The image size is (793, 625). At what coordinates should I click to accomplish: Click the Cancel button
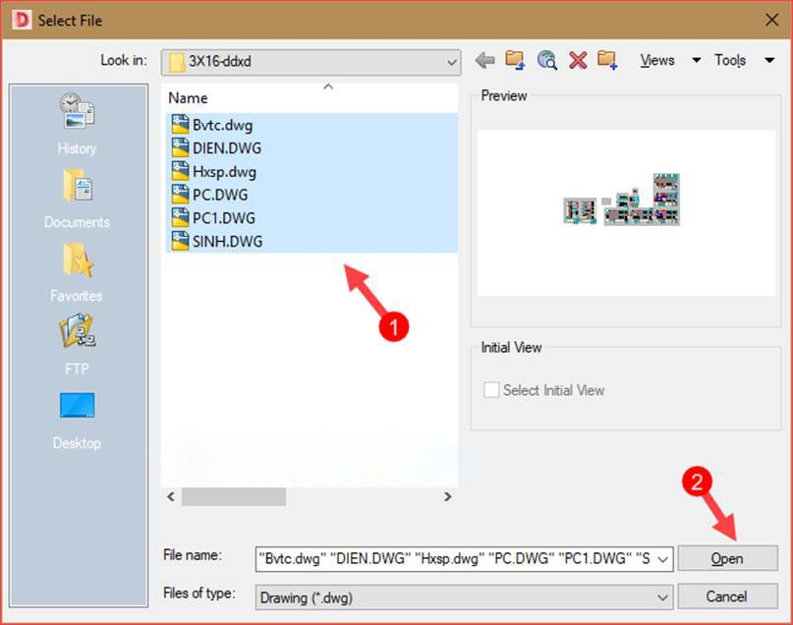click(727, 597)
